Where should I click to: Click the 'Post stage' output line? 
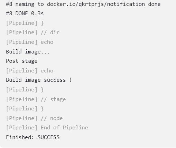click(x=22, y=61)
